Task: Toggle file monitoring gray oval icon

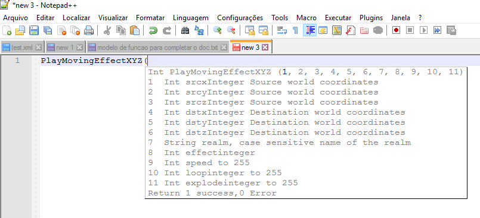Action: (x=378, y=30)
